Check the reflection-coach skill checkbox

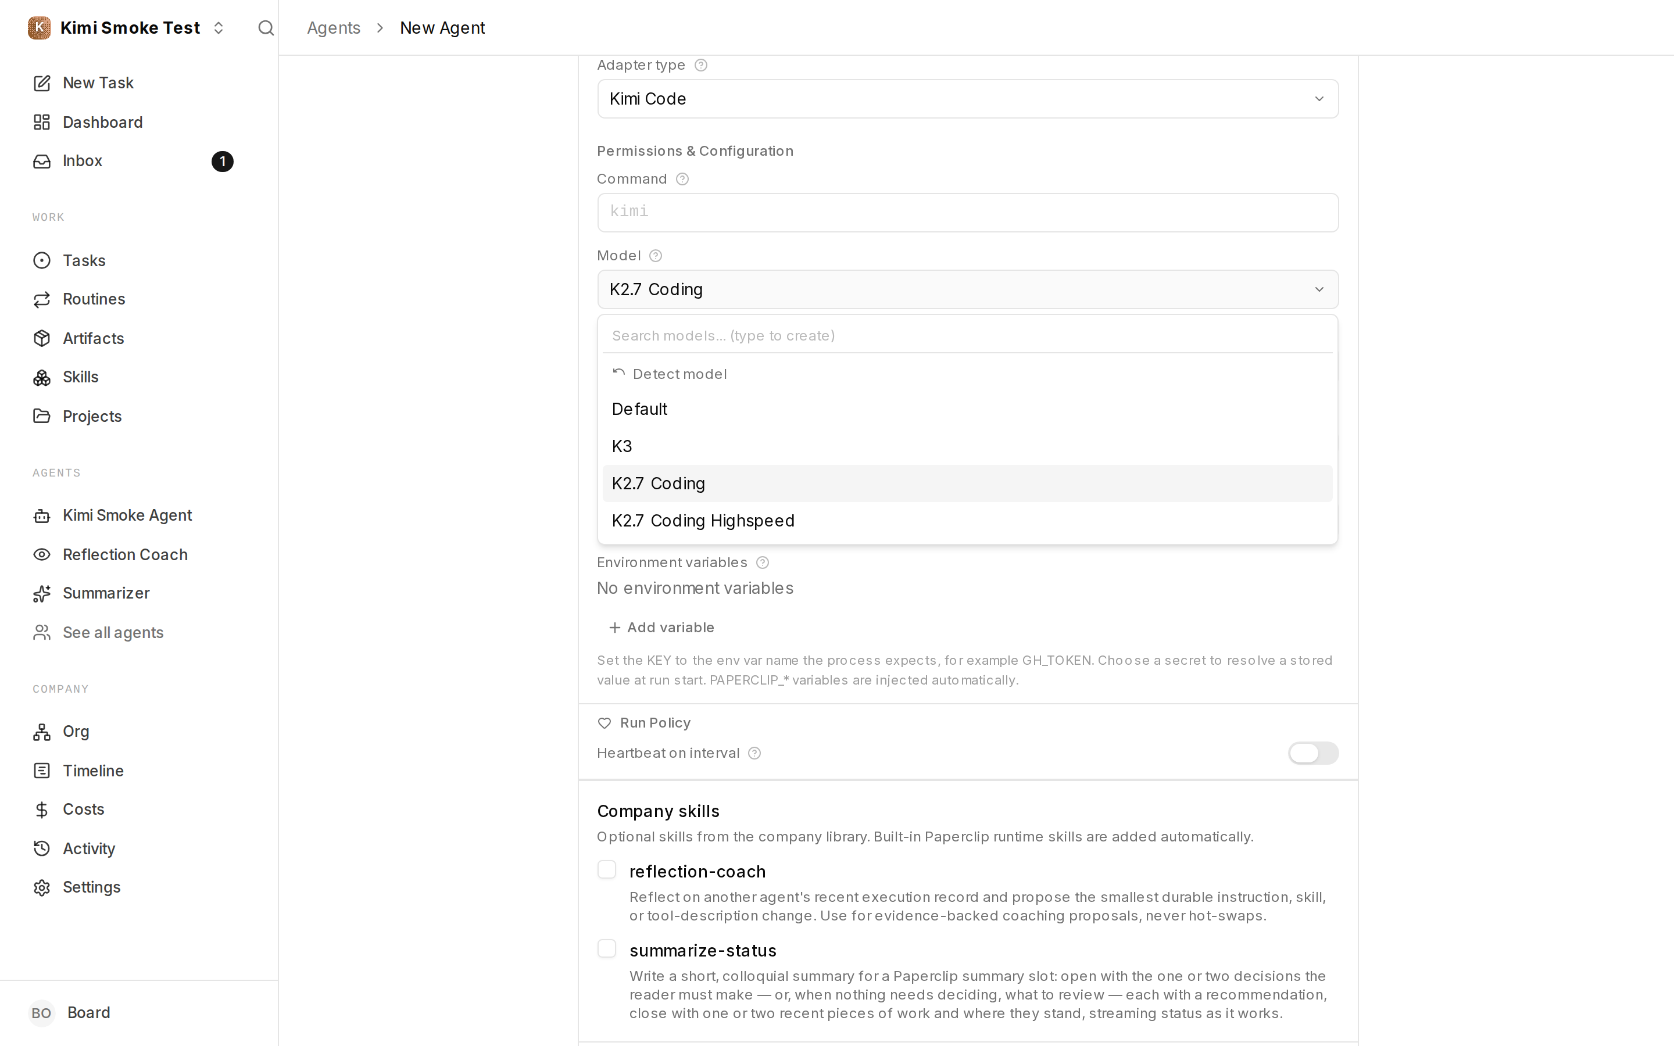pyautogui.click(x=607, y=869)
